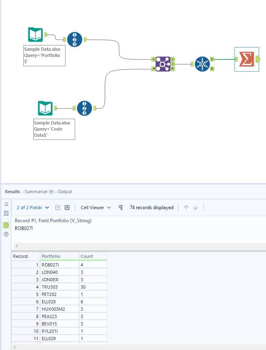Image resolution: width=266 pixels, height=350 pixels.
Task: Click Sample Data.xlsx Portfolio$ annotation box
Action: [45, 56]
